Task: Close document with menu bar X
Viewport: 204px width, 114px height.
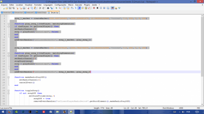Action: tap(202, 5)
